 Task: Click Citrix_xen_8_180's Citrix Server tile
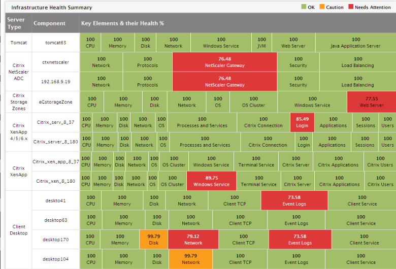298,181
